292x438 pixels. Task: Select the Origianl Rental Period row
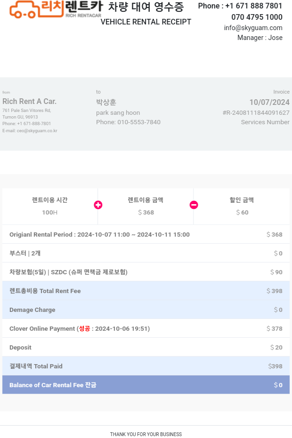pyautogui.click(x=146, y=234)
